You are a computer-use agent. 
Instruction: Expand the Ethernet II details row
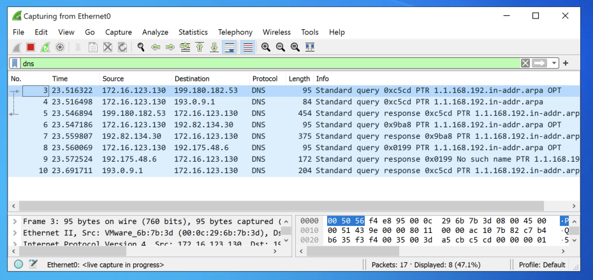(15, 233)
